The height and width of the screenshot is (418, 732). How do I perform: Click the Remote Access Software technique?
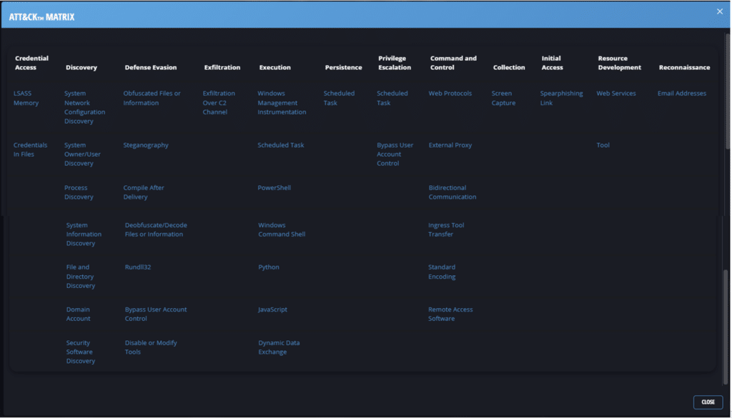450,314
